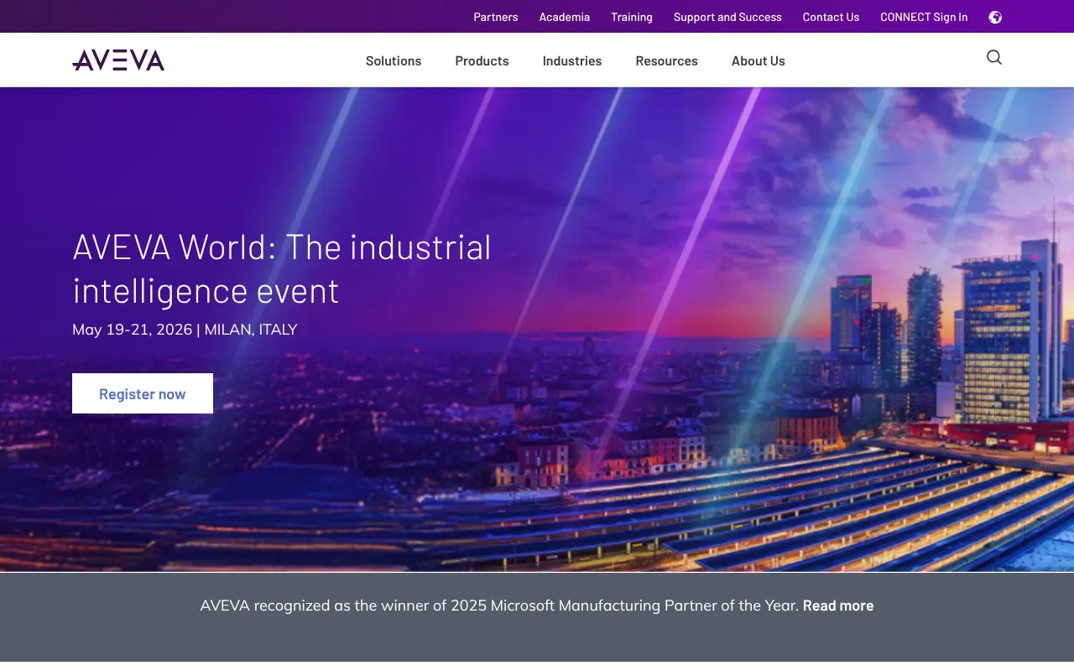Viewport: 1074px width, 671px height.
Task: Open the Partners link in top bar
Action: [495, 17]
